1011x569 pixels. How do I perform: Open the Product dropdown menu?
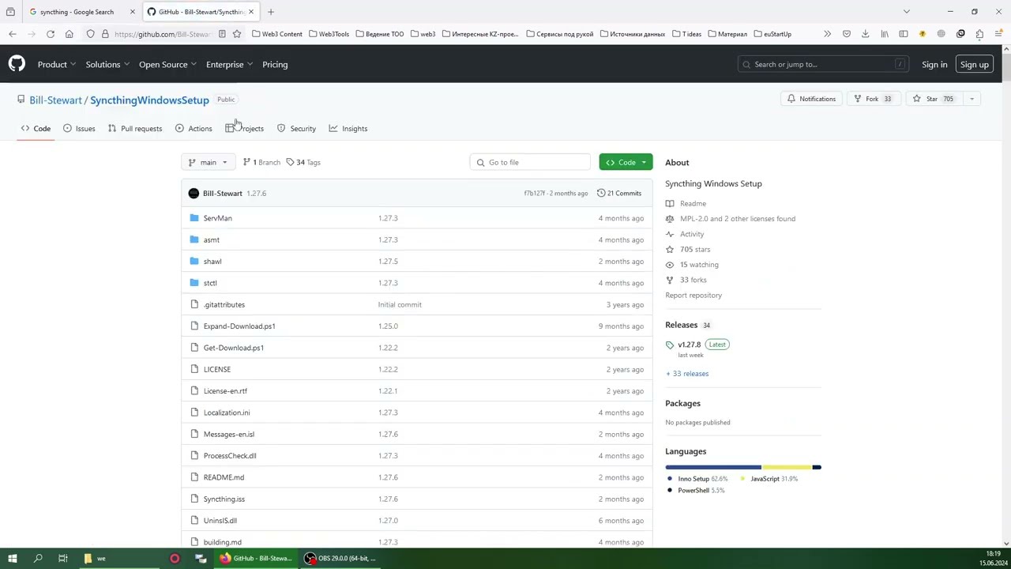56,64
